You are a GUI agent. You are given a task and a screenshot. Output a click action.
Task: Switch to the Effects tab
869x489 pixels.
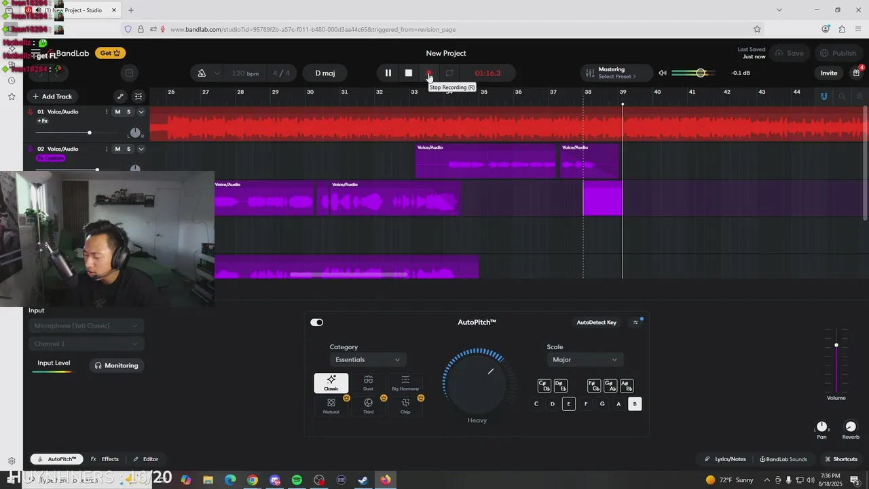pos(105,459)
